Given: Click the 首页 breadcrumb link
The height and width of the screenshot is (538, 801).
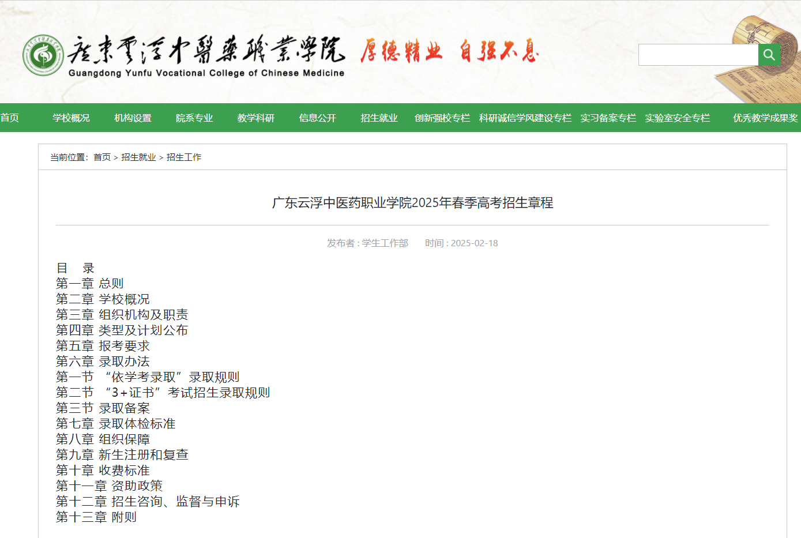Looking at the screenshot, I should pyautogui.click(x=103, y=157).
